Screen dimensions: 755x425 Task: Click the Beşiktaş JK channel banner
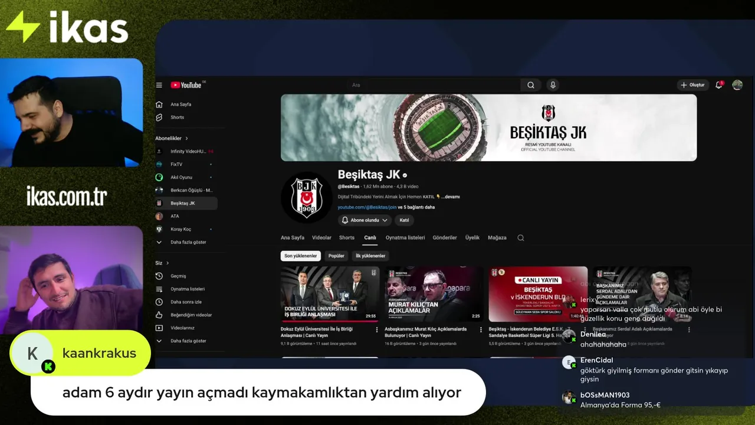tap(488, 127)
